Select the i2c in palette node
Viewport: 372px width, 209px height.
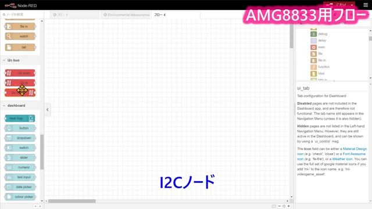[20, 82]
